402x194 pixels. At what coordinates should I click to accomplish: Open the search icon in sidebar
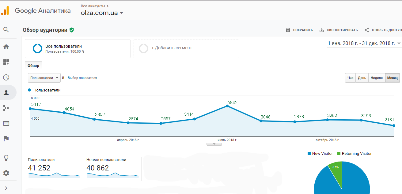pos(6,30)
